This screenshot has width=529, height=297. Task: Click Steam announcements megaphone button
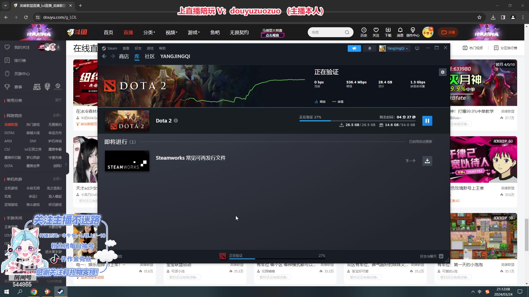pos(354,48)
